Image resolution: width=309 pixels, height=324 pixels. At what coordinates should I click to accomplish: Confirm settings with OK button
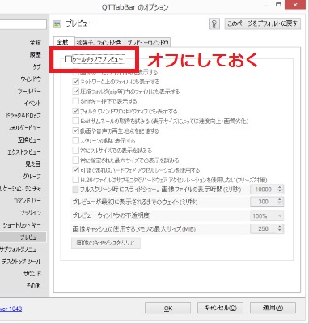[167, 308]
